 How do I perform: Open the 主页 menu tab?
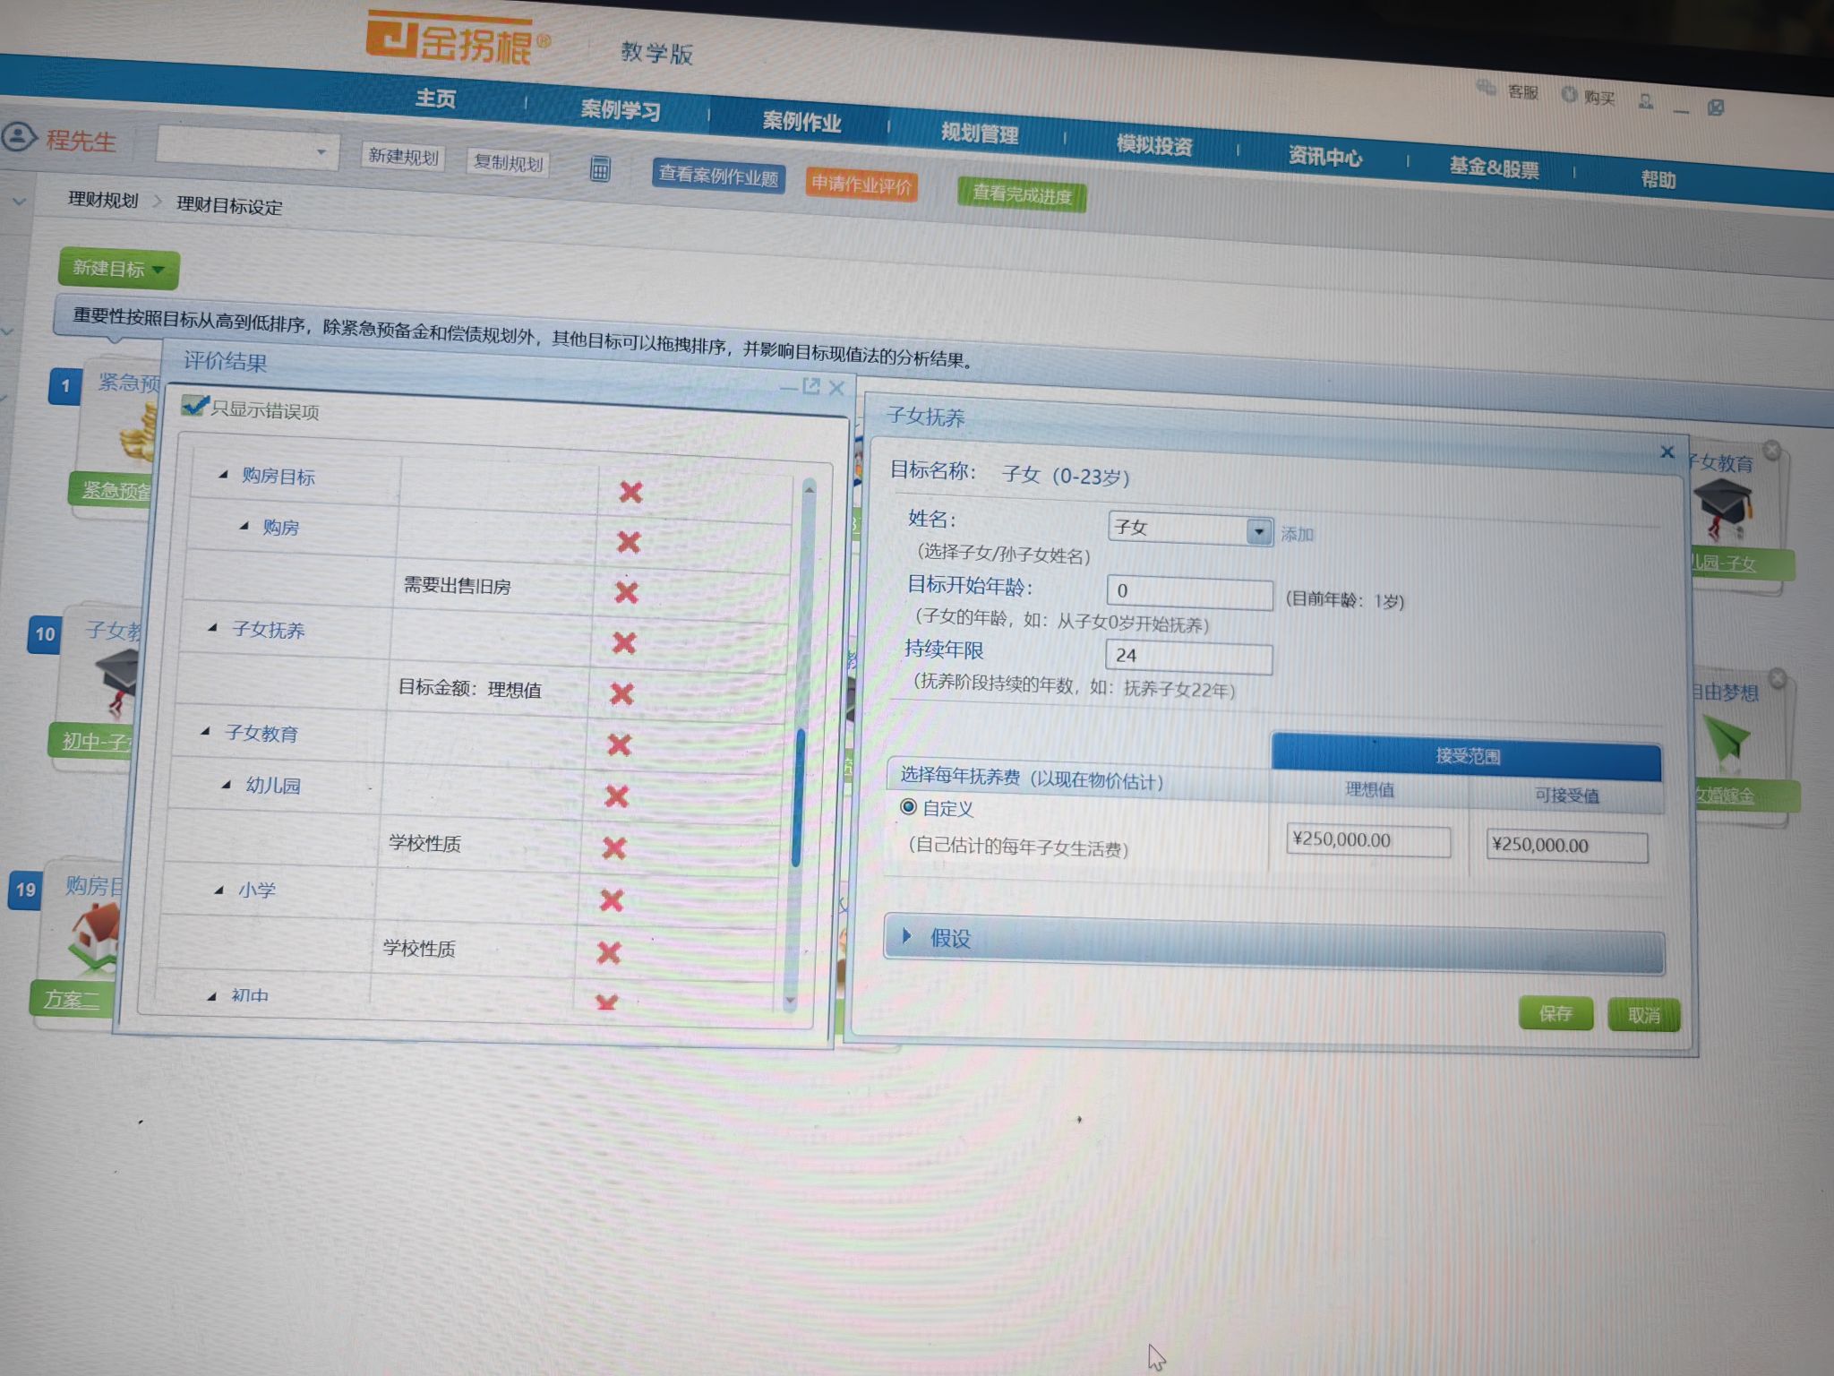point(435,97)
